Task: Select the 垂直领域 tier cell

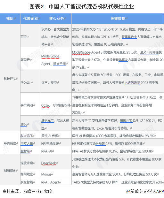Action: pyautogui.click(x=10, y=142)
